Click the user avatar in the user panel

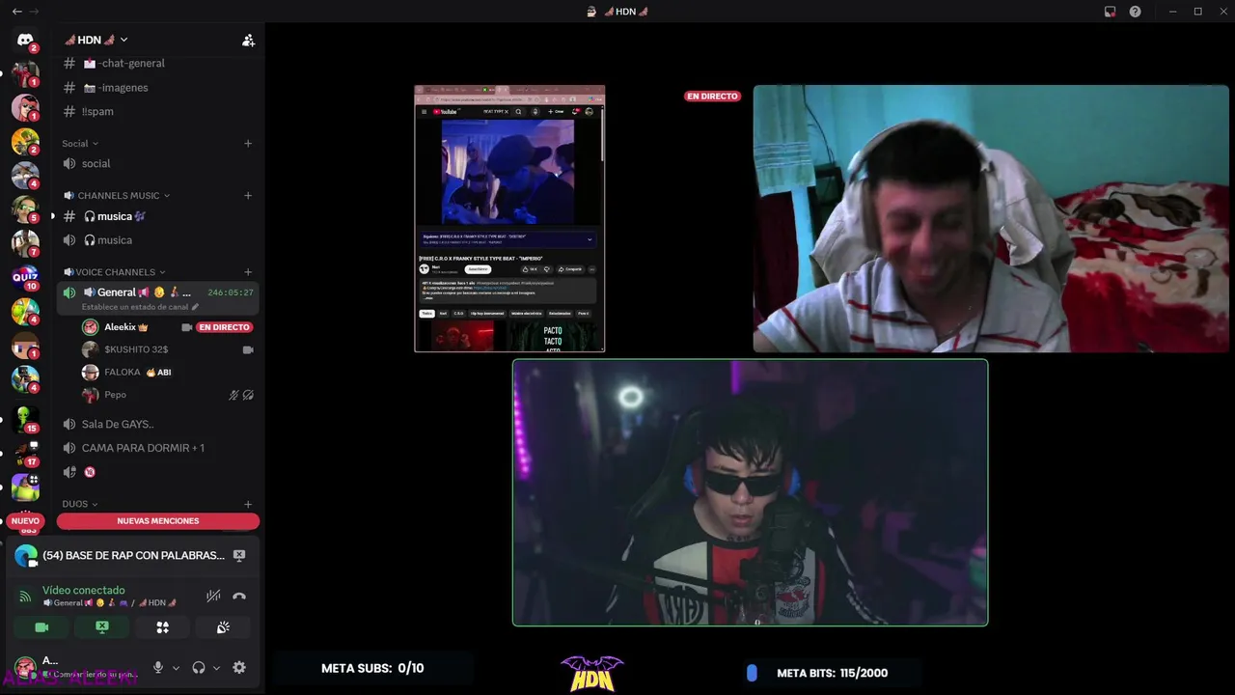point(25,667)
